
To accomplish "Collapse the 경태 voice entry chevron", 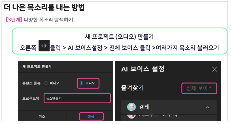I will coord(207,107).
